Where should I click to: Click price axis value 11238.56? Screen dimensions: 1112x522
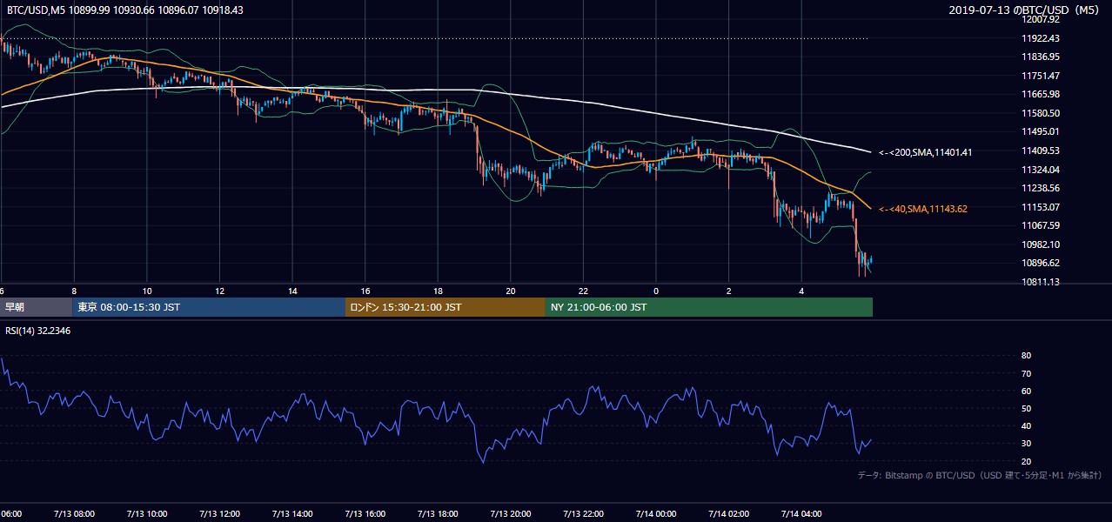[1040, 188]
